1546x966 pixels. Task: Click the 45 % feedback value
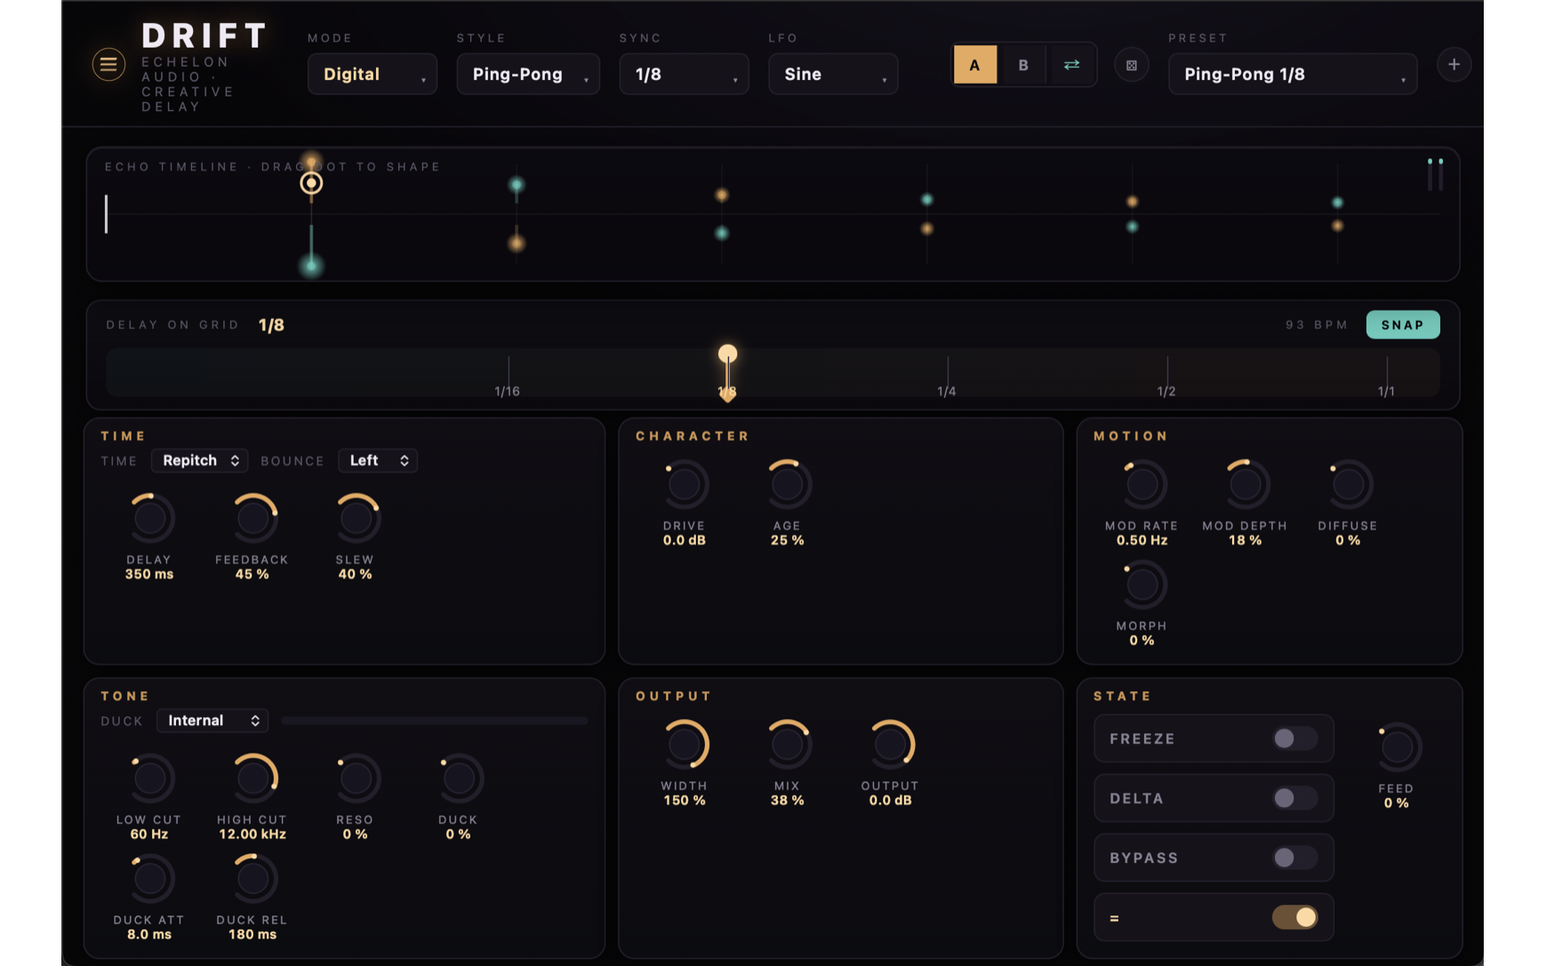252,575
